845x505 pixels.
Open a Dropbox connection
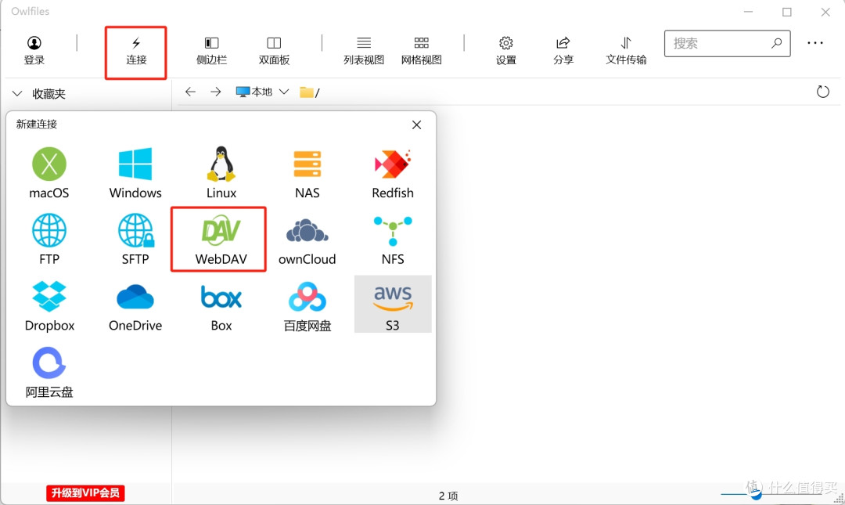pos(49,305)
